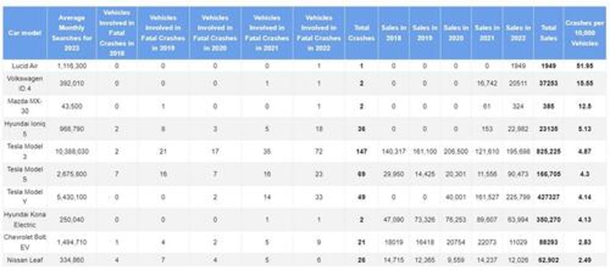Click Hyundai Kona Electric total sales '350,270'
Viewport: 610px width, 271px height.
[x=549, y=220]
